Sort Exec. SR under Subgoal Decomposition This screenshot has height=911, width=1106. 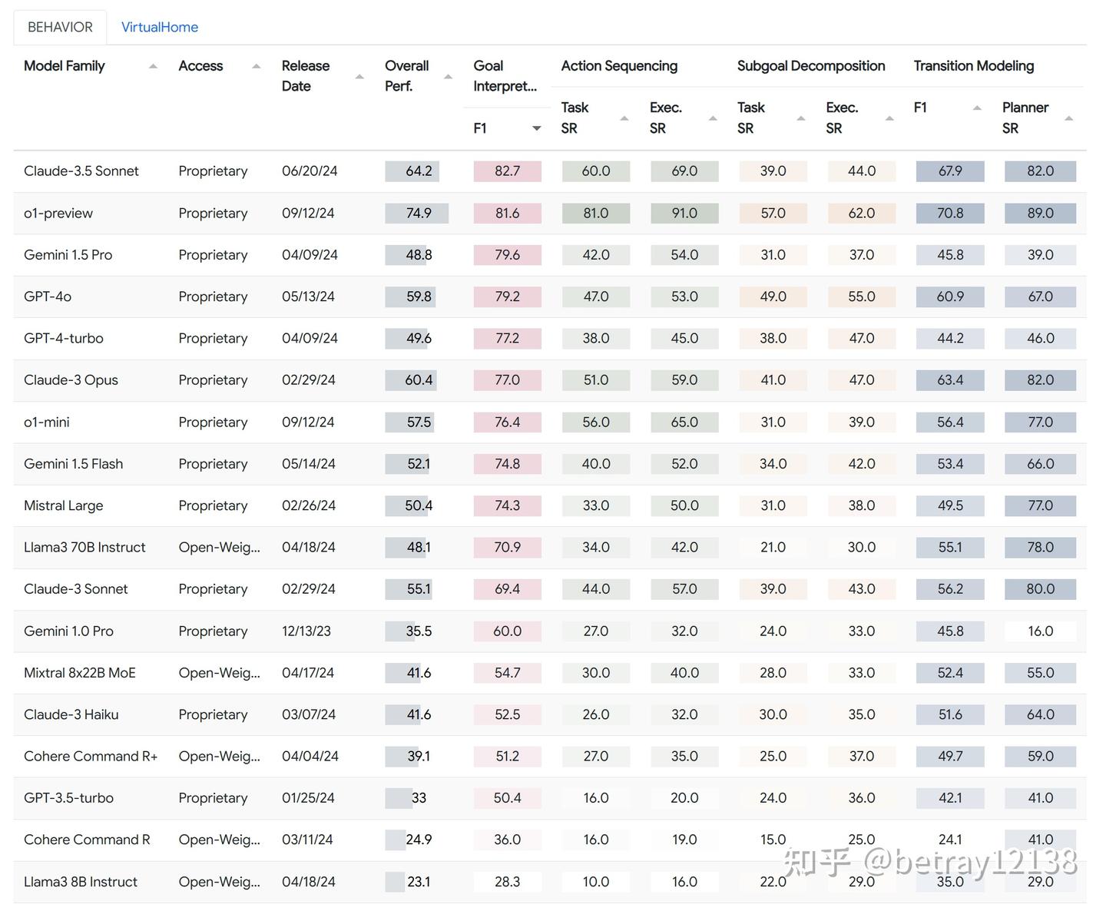(x=889, y=118)
